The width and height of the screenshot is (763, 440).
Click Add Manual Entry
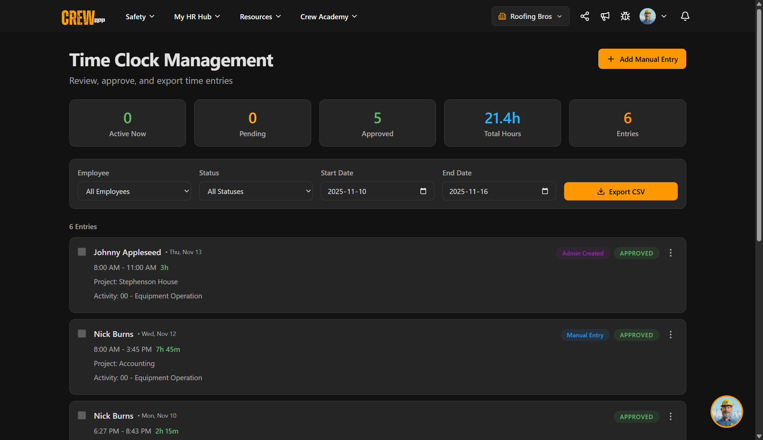click(642, 59)
